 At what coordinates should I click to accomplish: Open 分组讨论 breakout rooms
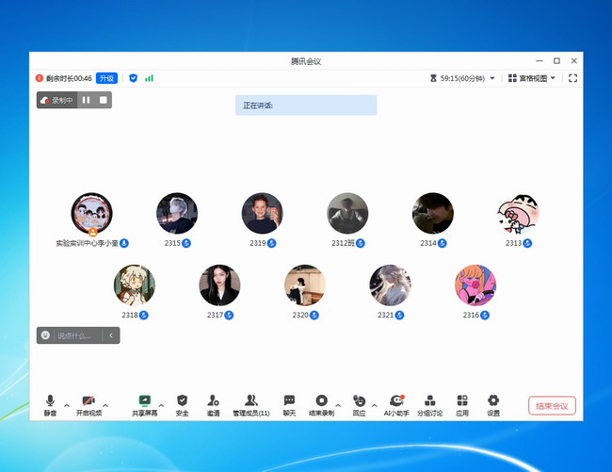coord(430,401)
